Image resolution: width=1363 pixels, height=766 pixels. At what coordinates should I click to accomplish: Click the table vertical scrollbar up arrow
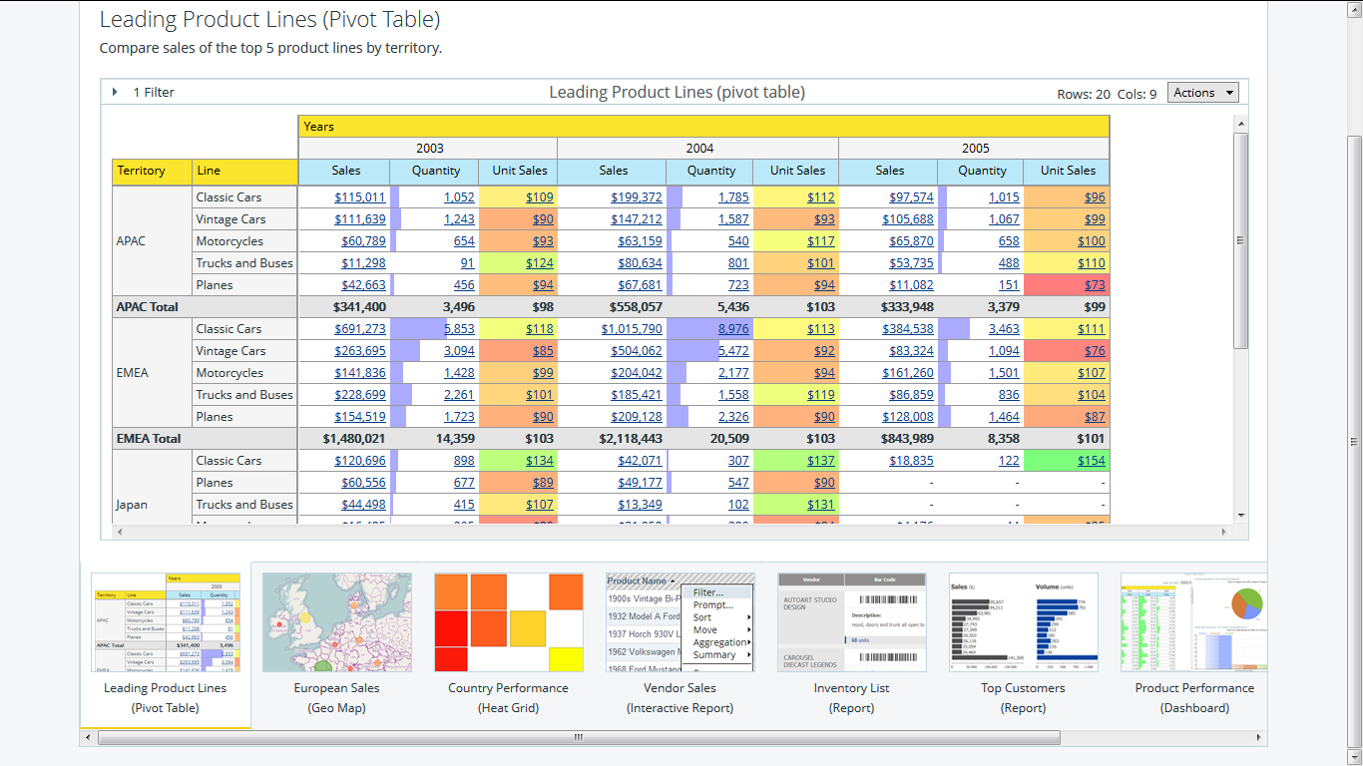click(x=1241, y=125)
